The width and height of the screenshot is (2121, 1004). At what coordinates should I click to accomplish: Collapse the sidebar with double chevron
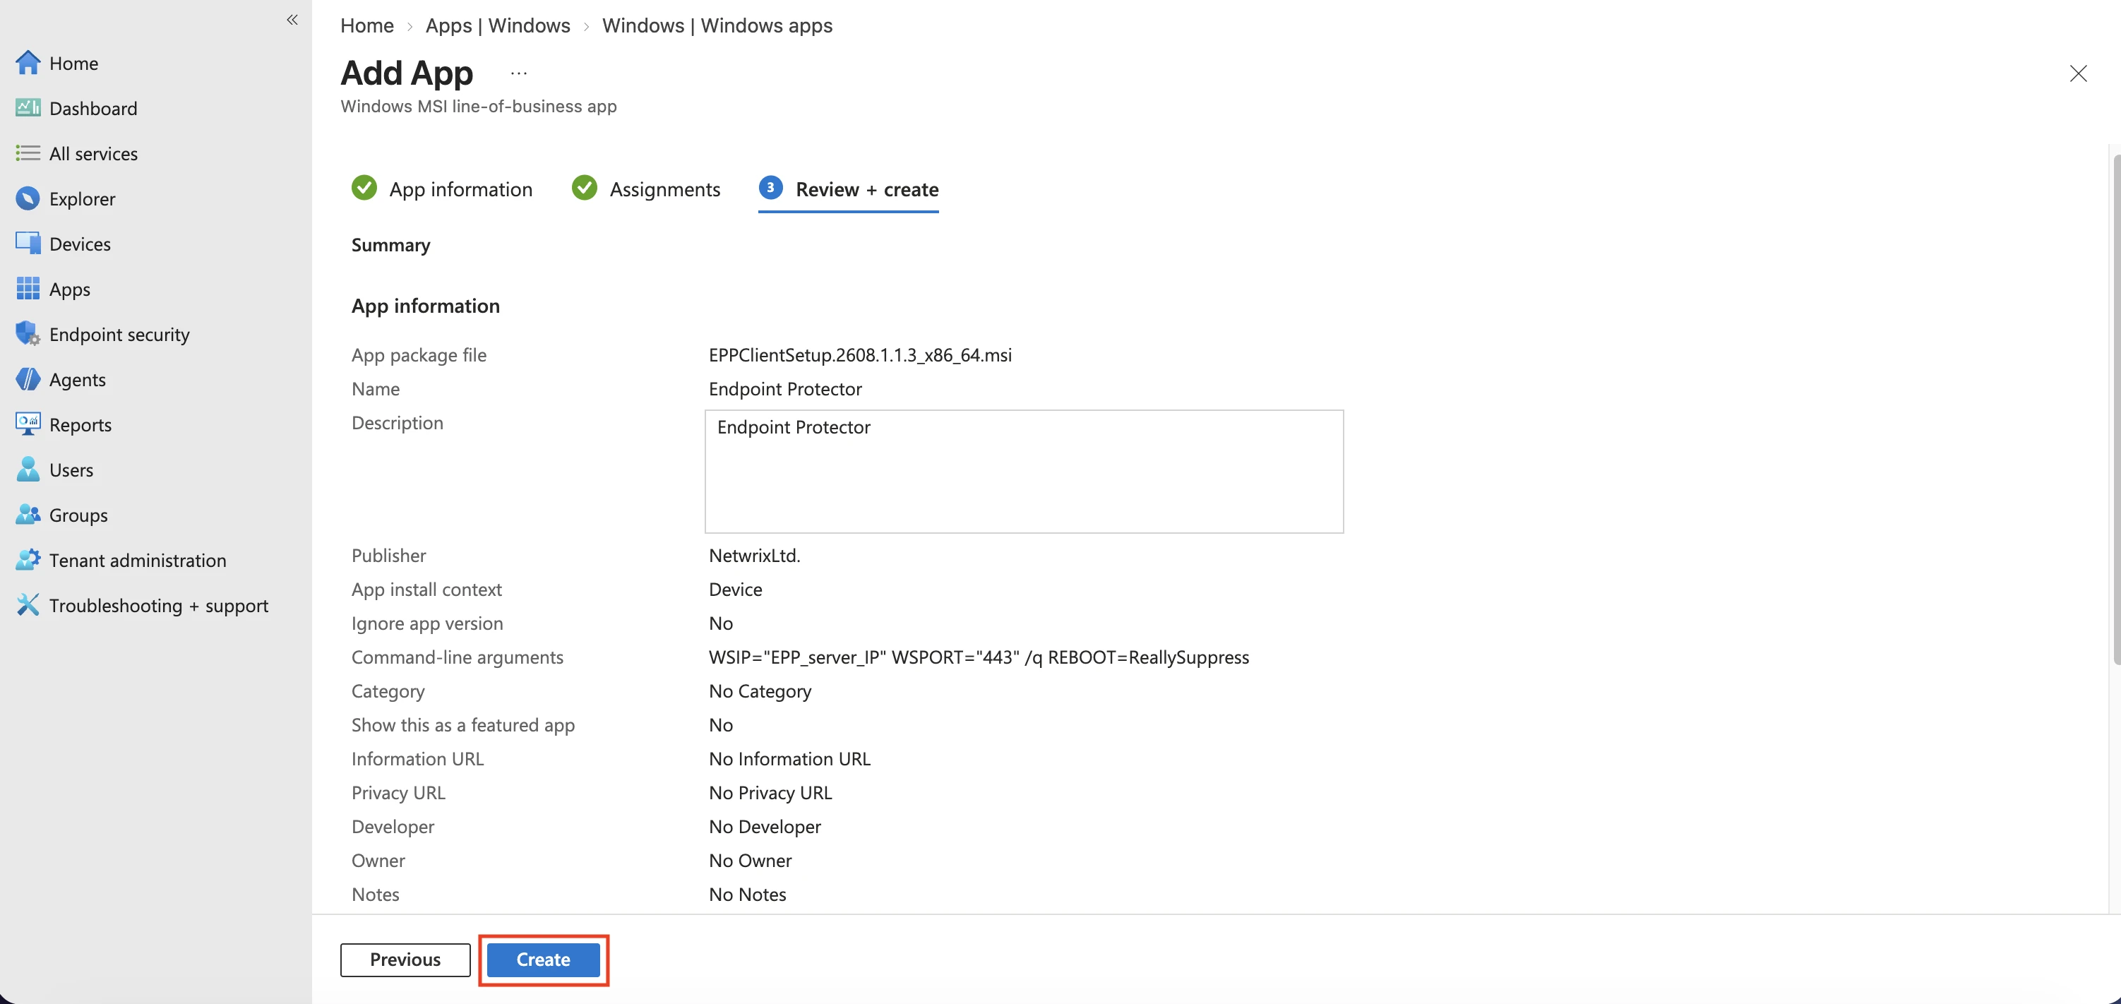coord(292,19)
